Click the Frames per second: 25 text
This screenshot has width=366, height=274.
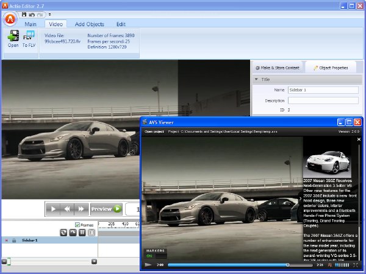(109, 41)
